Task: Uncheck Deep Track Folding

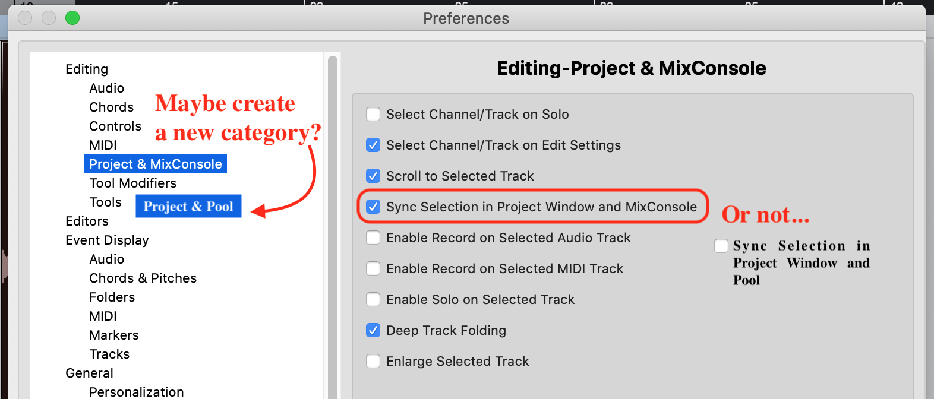Action: pos(373,330)
